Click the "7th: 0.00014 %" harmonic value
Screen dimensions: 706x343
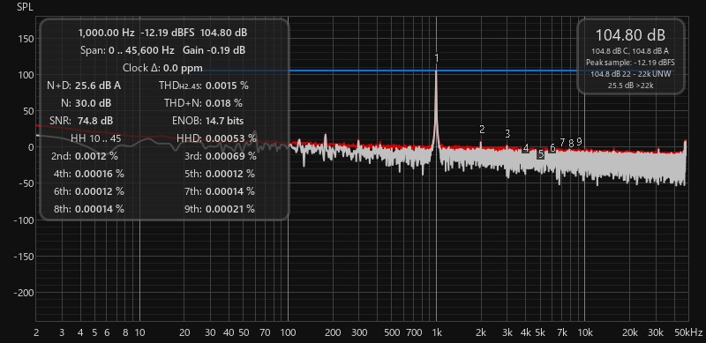(220, 191)
